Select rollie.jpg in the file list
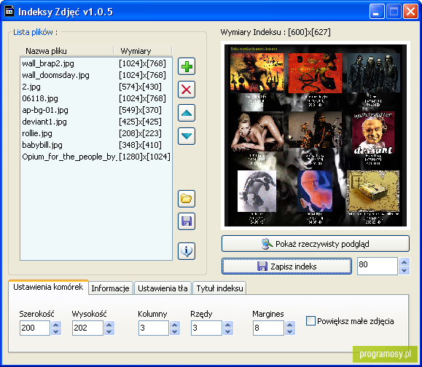Viewport: 422px width, 367px height. coord(95,133)
